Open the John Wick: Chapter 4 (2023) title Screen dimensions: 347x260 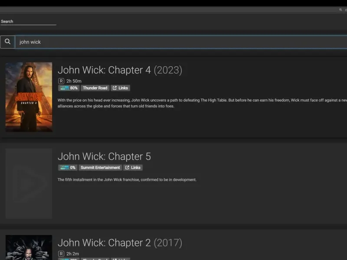pyautogui.click(x=120, y=70)
